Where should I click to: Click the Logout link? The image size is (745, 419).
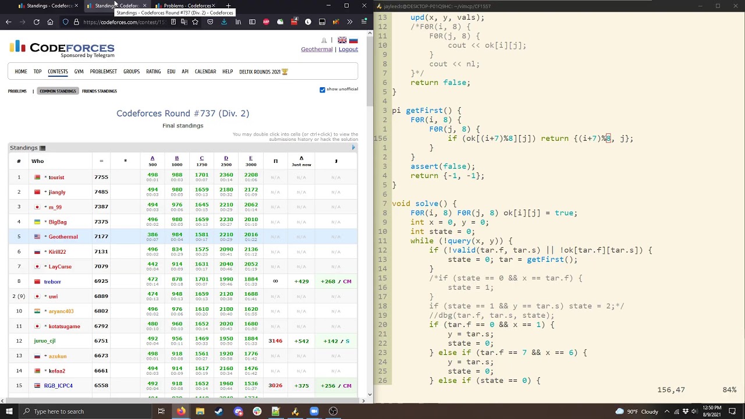348,49
